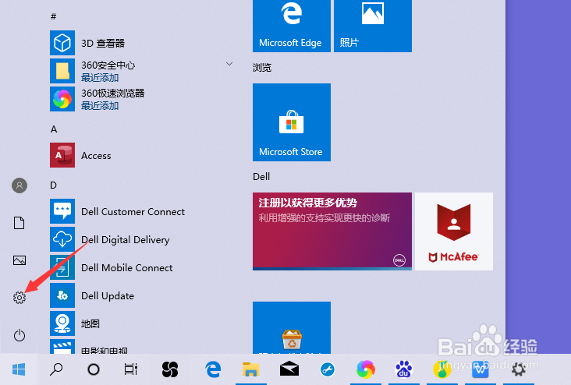
Task: Open Settings gear on the taskbar
Action: click(x=519, y=369)
